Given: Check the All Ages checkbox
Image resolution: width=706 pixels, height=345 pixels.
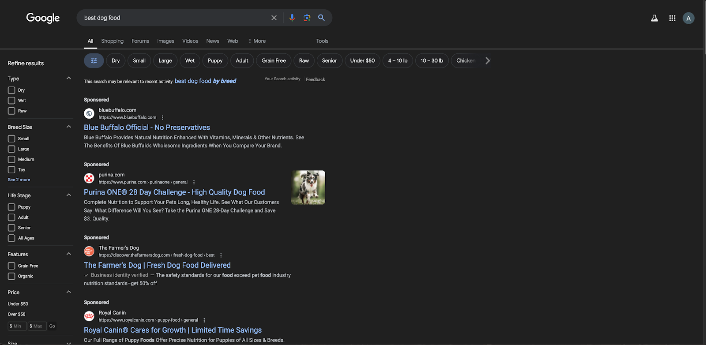Looking at the screenshot, I should point(11,238).
